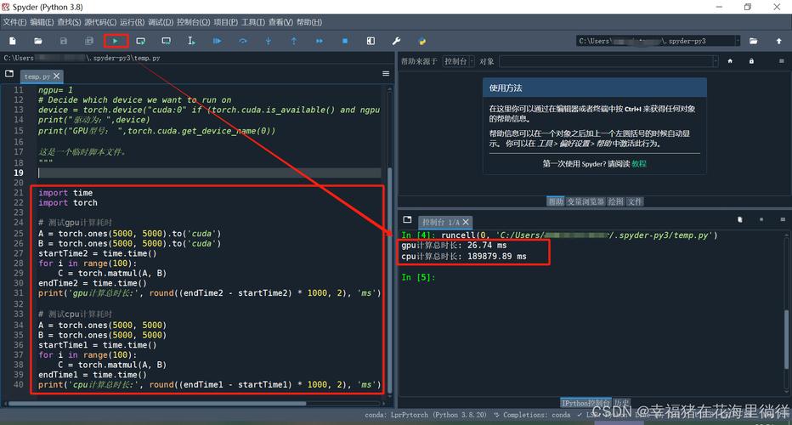The image size is (792, 425).
Task: Close the temp.py editor tab
Action: coord(57,76)
